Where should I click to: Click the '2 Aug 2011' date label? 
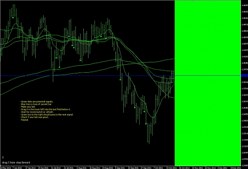point(81,168)
